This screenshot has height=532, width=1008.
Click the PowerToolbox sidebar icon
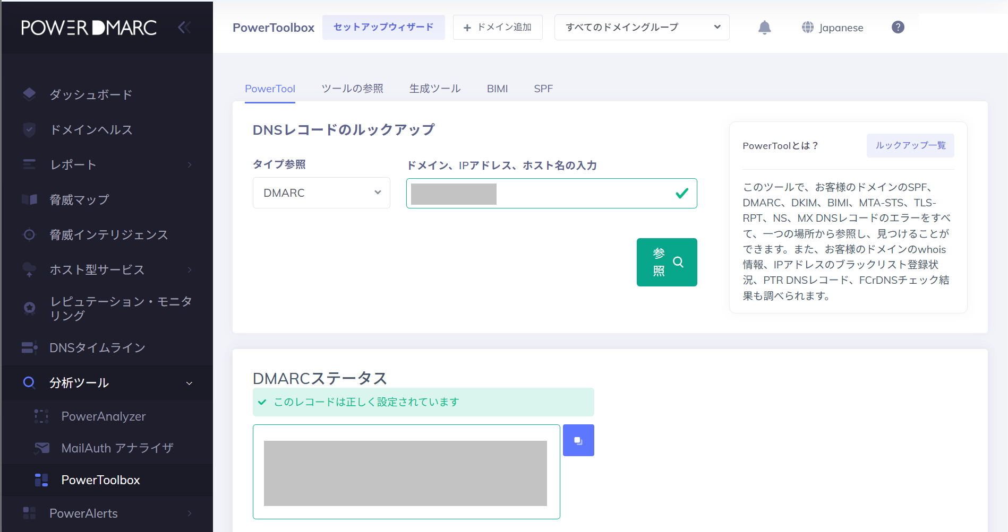click(41, 480)
